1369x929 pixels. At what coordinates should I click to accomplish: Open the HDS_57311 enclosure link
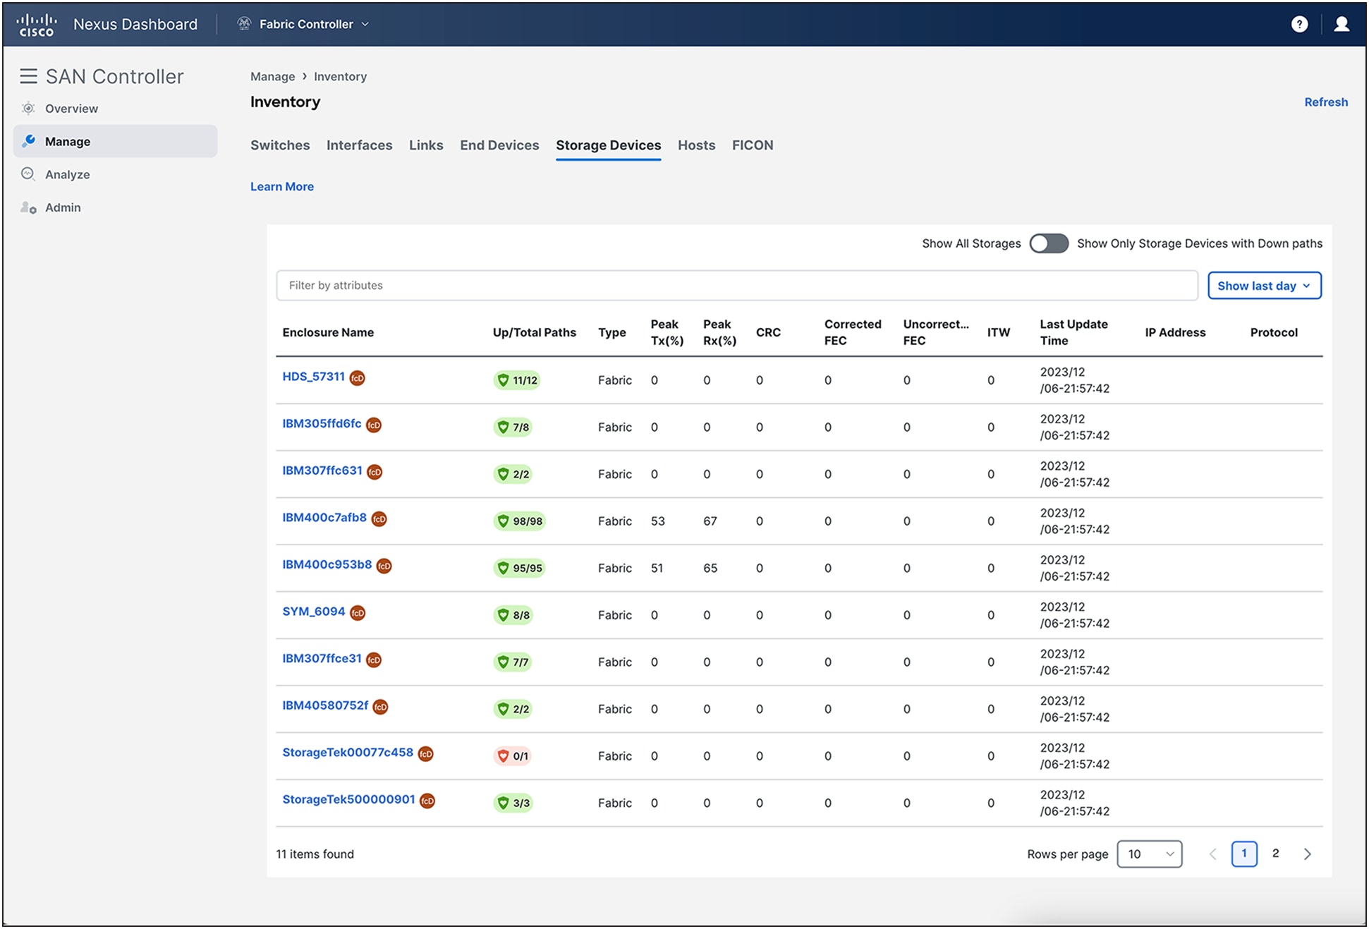[x=313, y=377]
